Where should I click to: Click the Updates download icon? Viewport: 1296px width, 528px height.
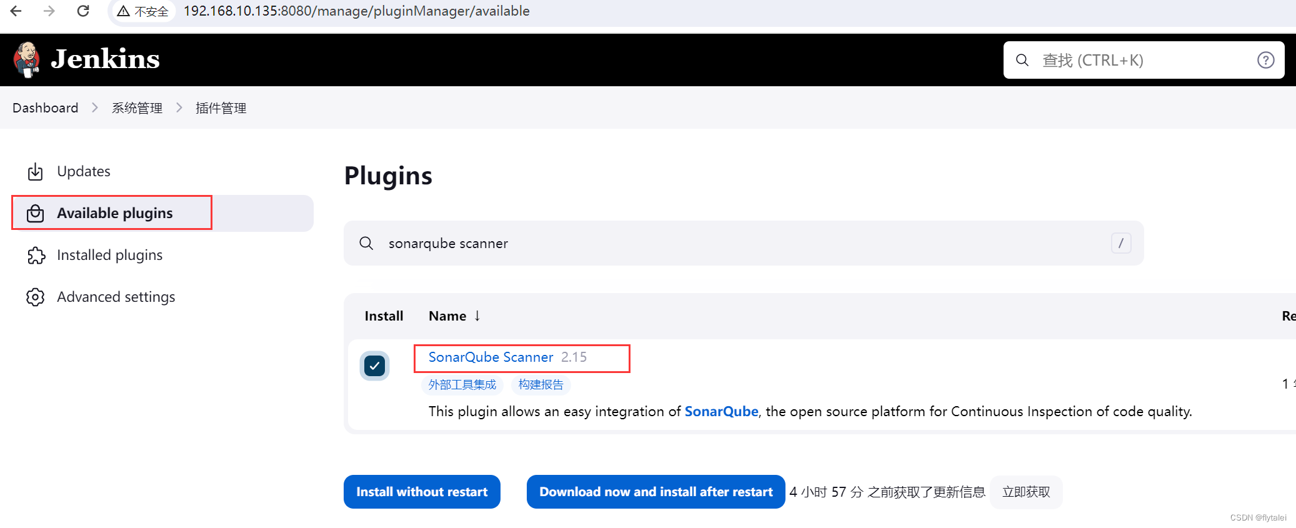pyautogui.click(x=36, y=171)
